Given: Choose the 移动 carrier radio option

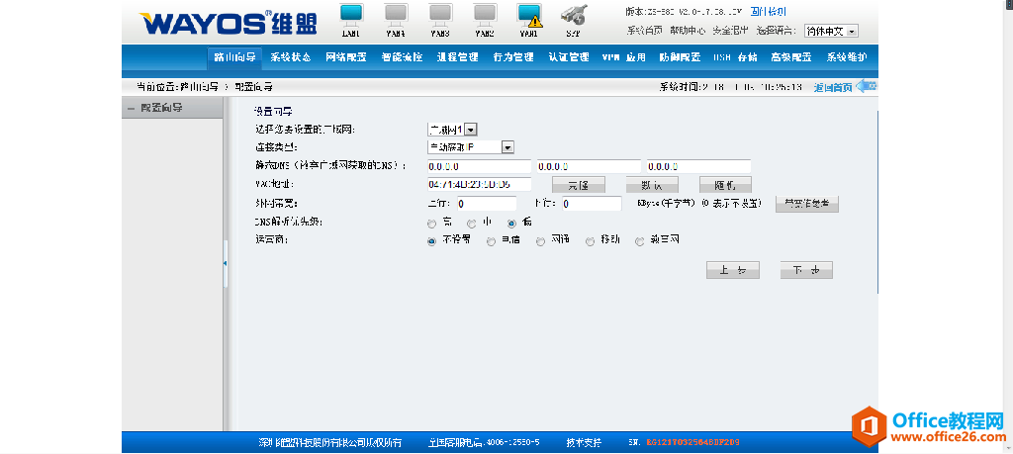Looking at the screenshot, I should pyautogui.click(x=591, y=240).
